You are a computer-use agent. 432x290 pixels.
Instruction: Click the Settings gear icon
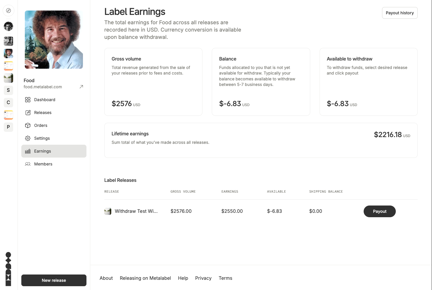pos(28,138)
